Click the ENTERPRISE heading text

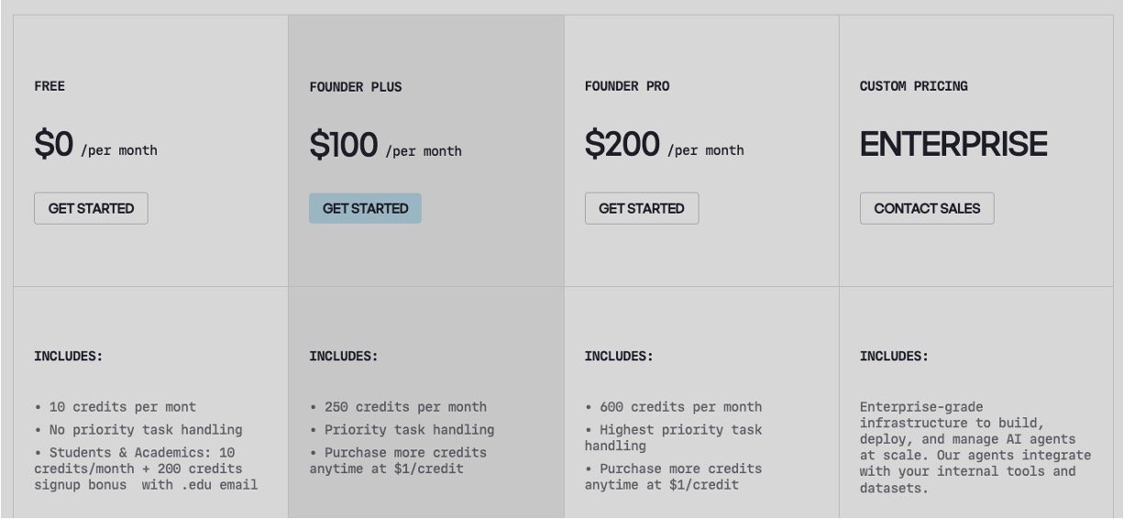[x=953, y=144]
